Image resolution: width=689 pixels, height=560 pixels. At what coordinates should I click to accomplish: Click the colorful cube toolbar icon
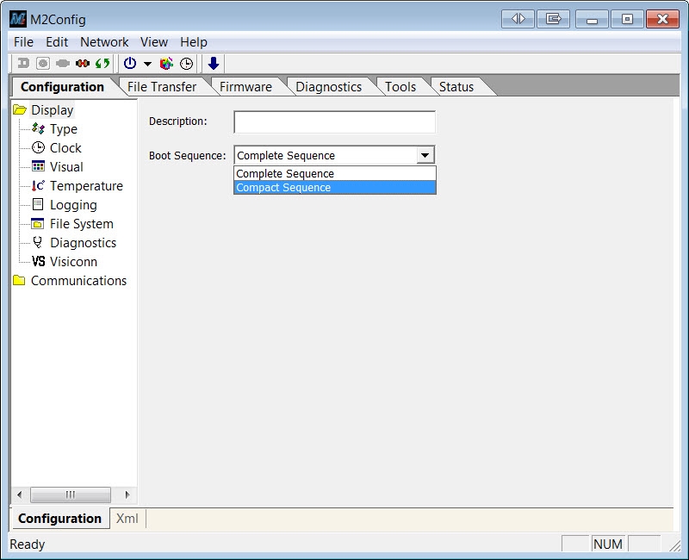click(167, 64)
